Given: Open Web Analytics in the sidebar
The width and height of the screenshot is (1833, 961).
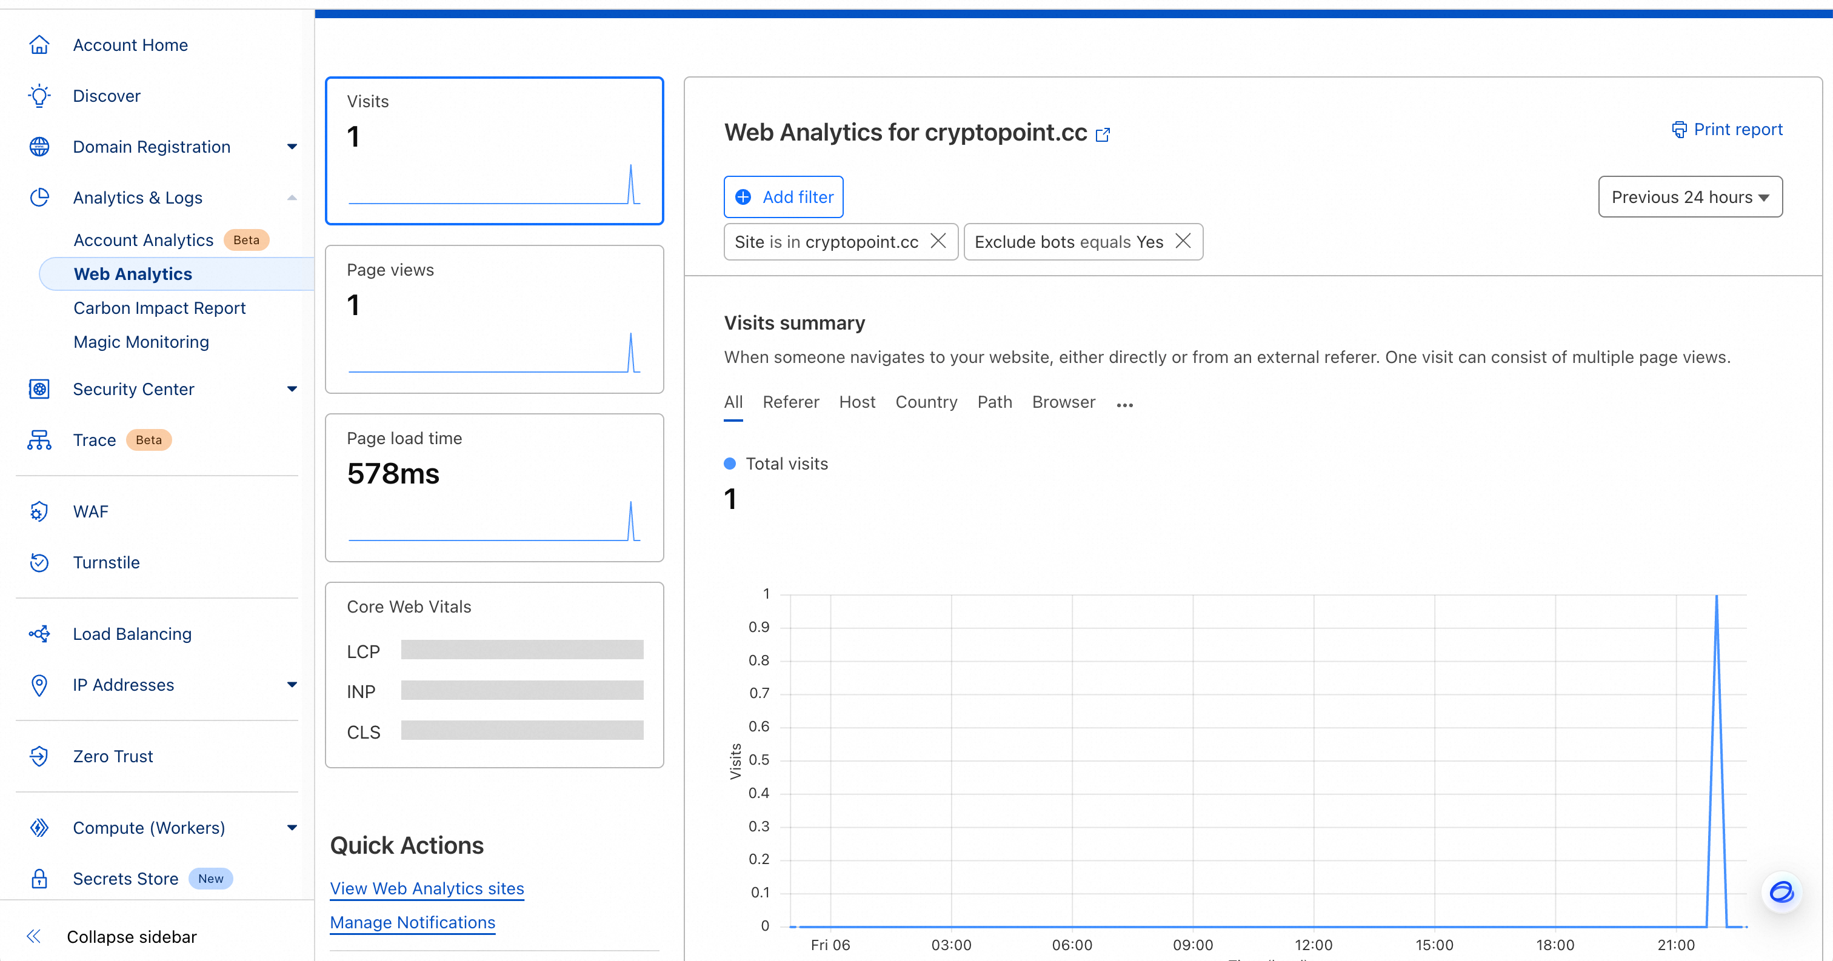Looking at the screenshot, I should 176,274.
